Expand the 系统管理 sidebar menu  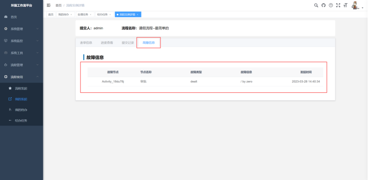click(21, 29)
